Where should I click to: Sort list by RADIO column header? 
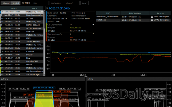(x=13, y=8)
